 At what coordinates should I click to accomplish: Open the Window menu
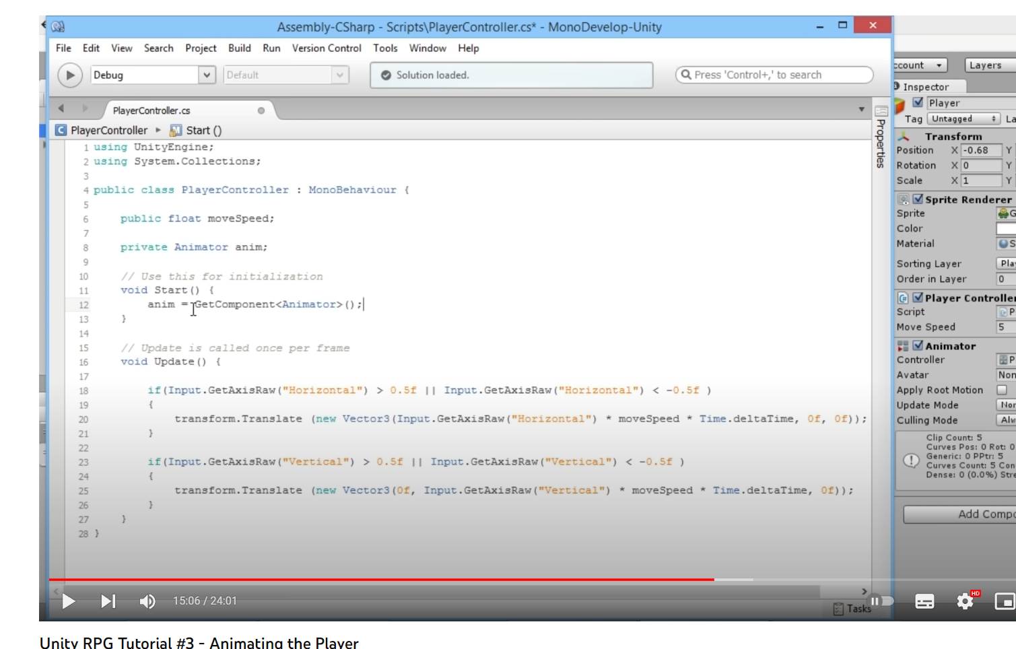click(428, 48)
